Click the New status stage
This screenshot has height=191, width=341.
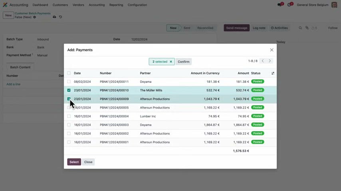[x=173, y=28]
